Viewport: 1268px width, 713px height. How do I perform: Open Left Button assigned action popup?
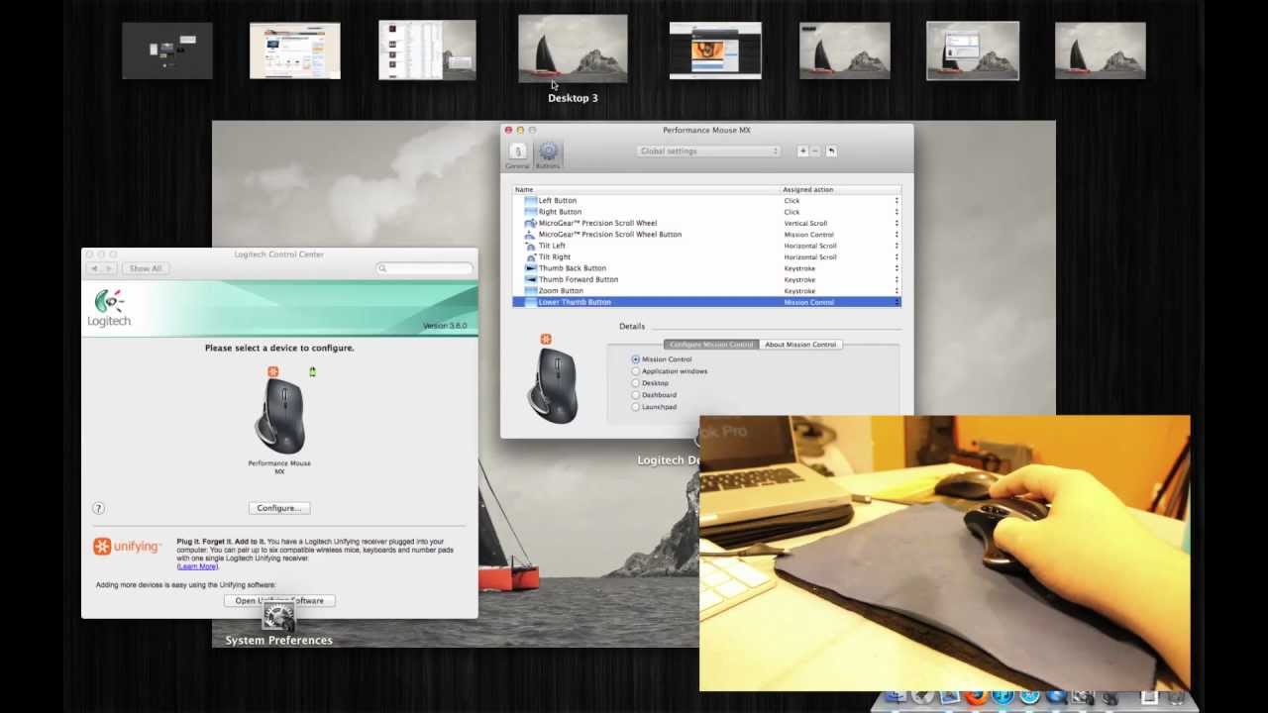click(x=897, y=200)
